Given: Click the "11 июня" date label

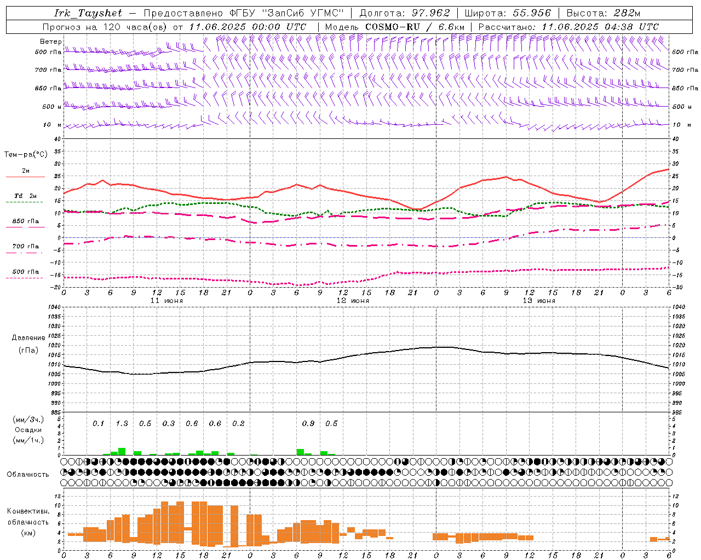Looking at the screenshot, I should click(166, 301).
